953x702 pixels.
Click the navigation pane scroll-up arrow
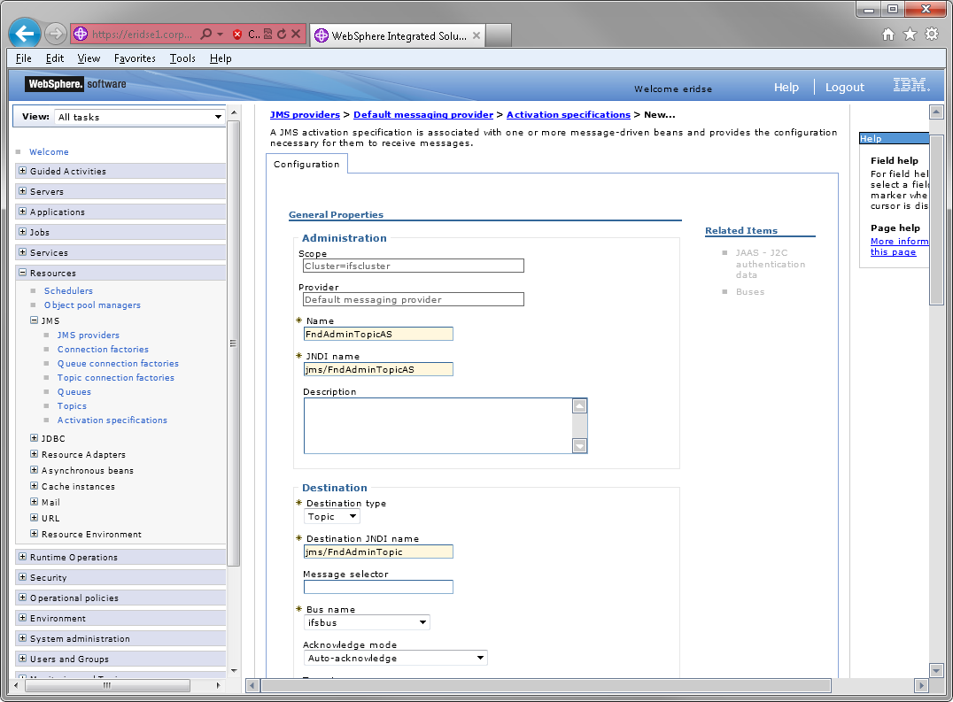234,113
